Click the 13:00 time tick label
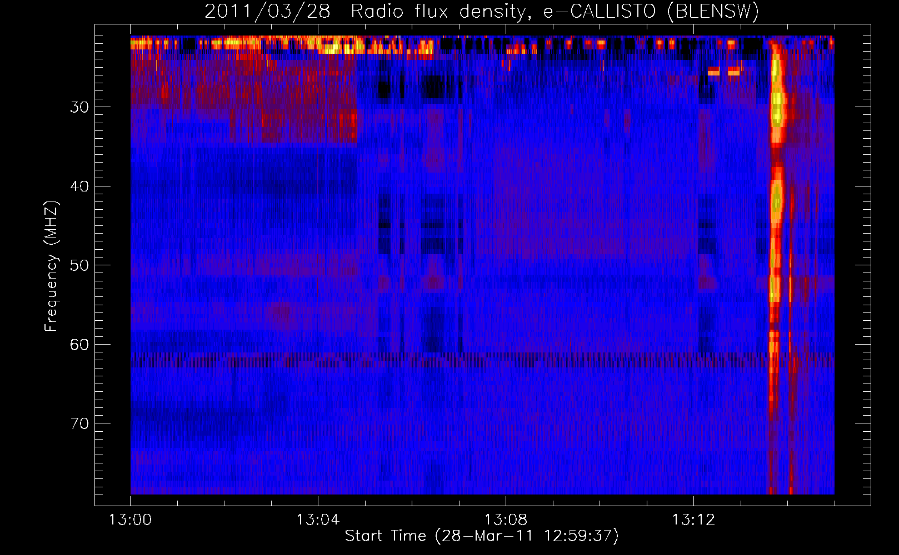The image size is (899, 555). [x=131, y=520]
